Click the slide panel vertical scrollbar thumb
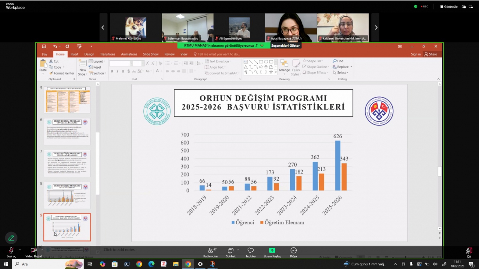 (98, 163)
